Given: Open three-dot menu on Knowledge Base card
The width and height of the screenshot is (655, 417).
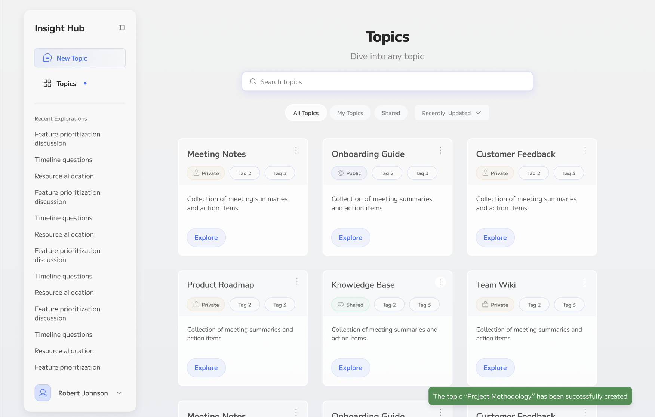Looking at the screenshot, I should tap(440, 282).
